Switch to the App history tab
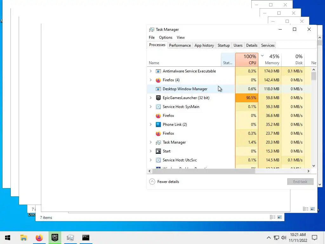The width and height of the screenshot is (325, 244). click(x=204, y=45)
